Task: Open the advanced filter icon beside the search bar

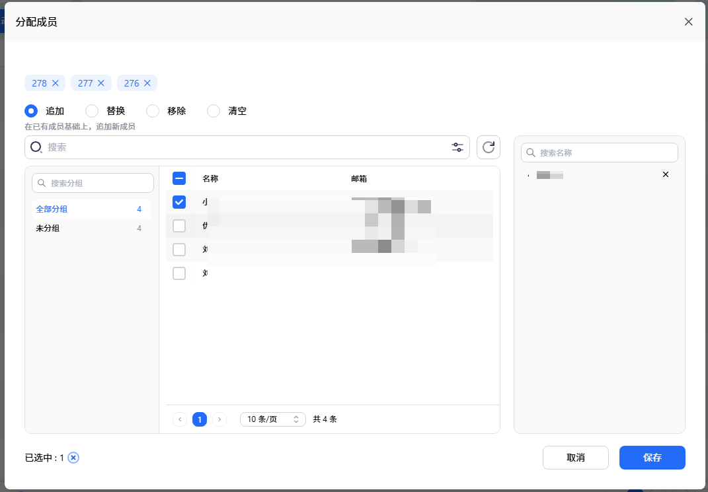Action: click(457, 147)
